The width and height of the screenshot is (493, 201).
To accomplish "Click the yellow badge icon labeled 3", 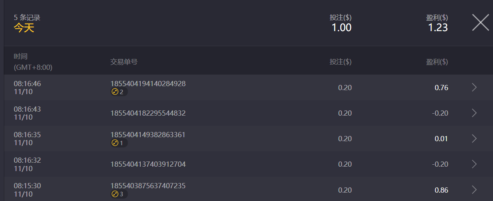I will pos(115,194).
